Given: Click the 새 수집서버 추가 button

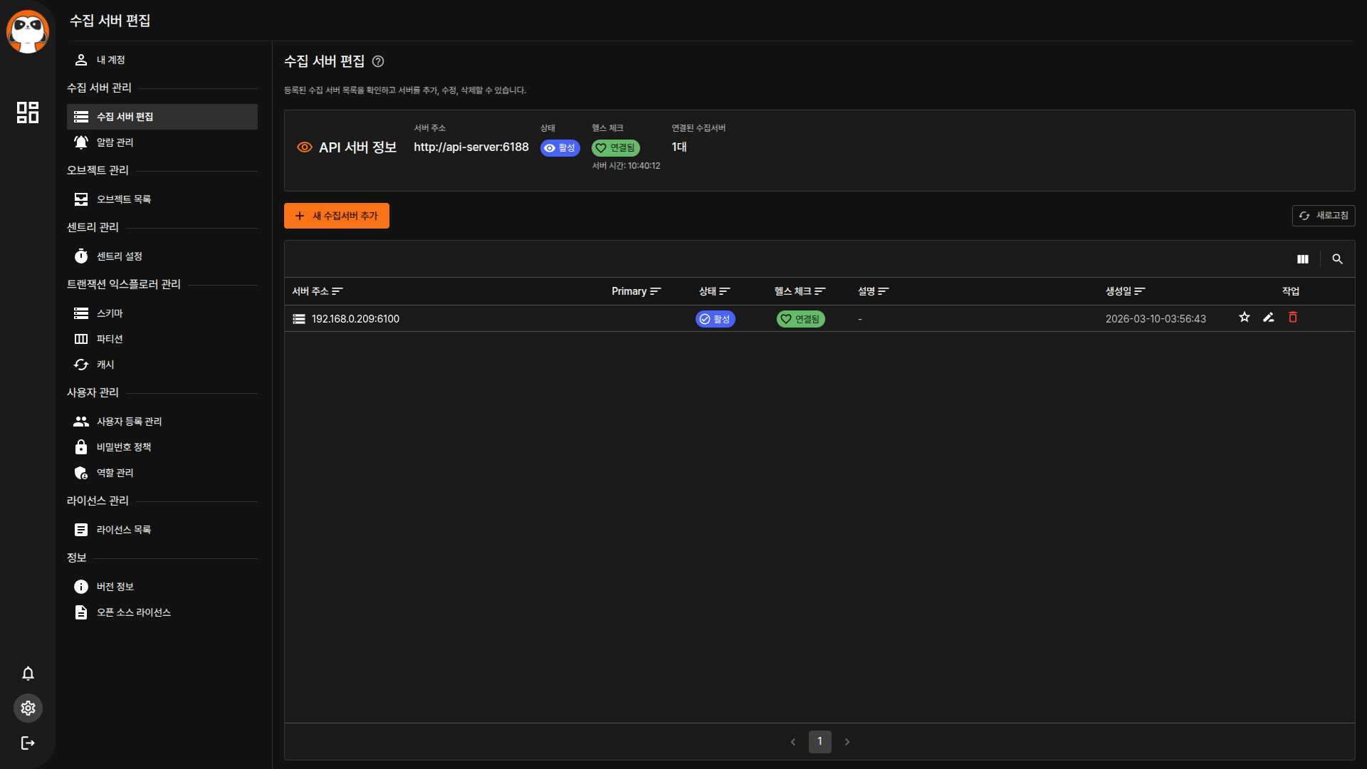Looking at the screenshot, I should point(336,216).
